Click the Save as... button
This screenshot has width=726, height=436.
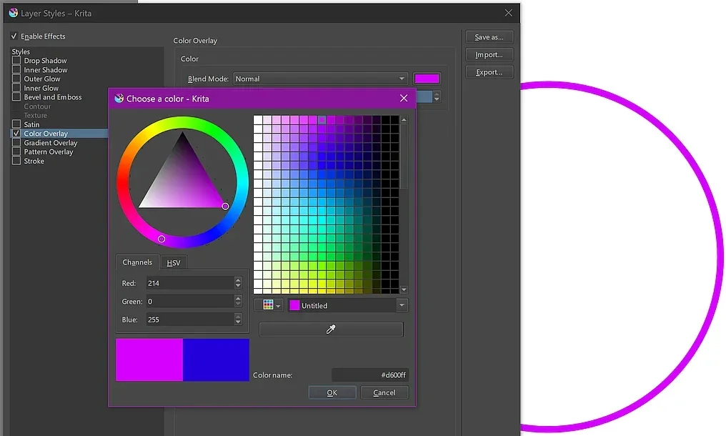[489, 37]
